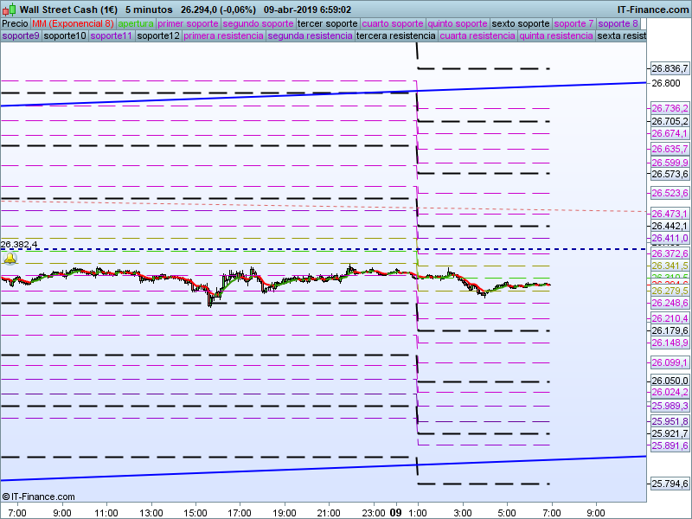Click the quinto soporte label

coord(458,24)
